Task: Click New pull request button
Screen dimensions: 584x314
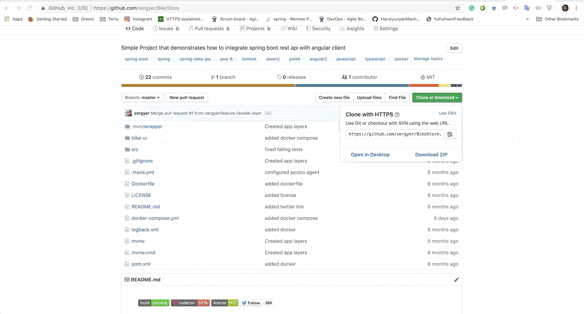Action: tap(187, 98)
